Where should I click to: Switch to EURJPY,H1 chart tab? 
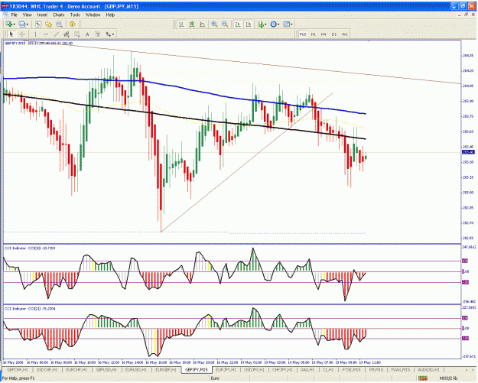(226, 369)
